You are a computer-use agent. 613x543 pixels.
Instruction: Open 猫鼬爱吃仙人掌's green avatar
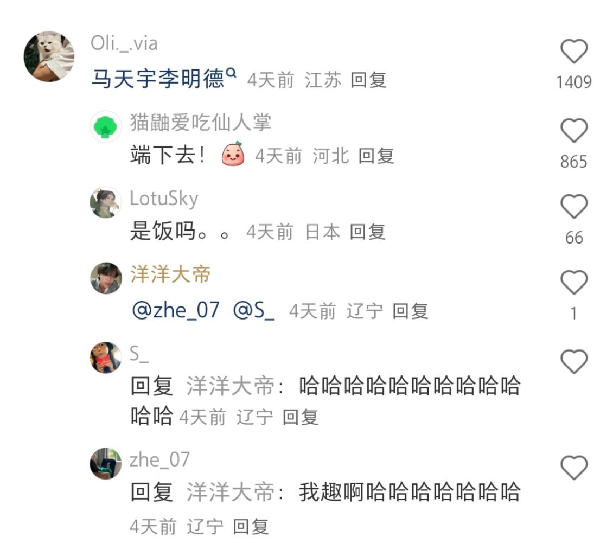(106, 126)
